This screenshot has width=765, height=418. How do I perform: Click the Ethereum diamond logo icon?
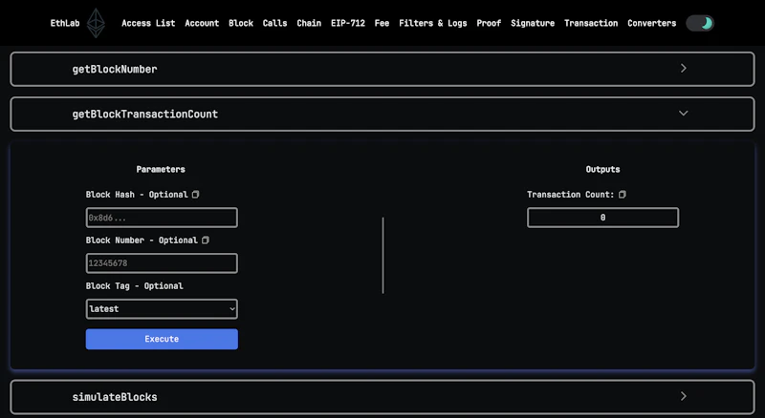(x=96, y=23)
